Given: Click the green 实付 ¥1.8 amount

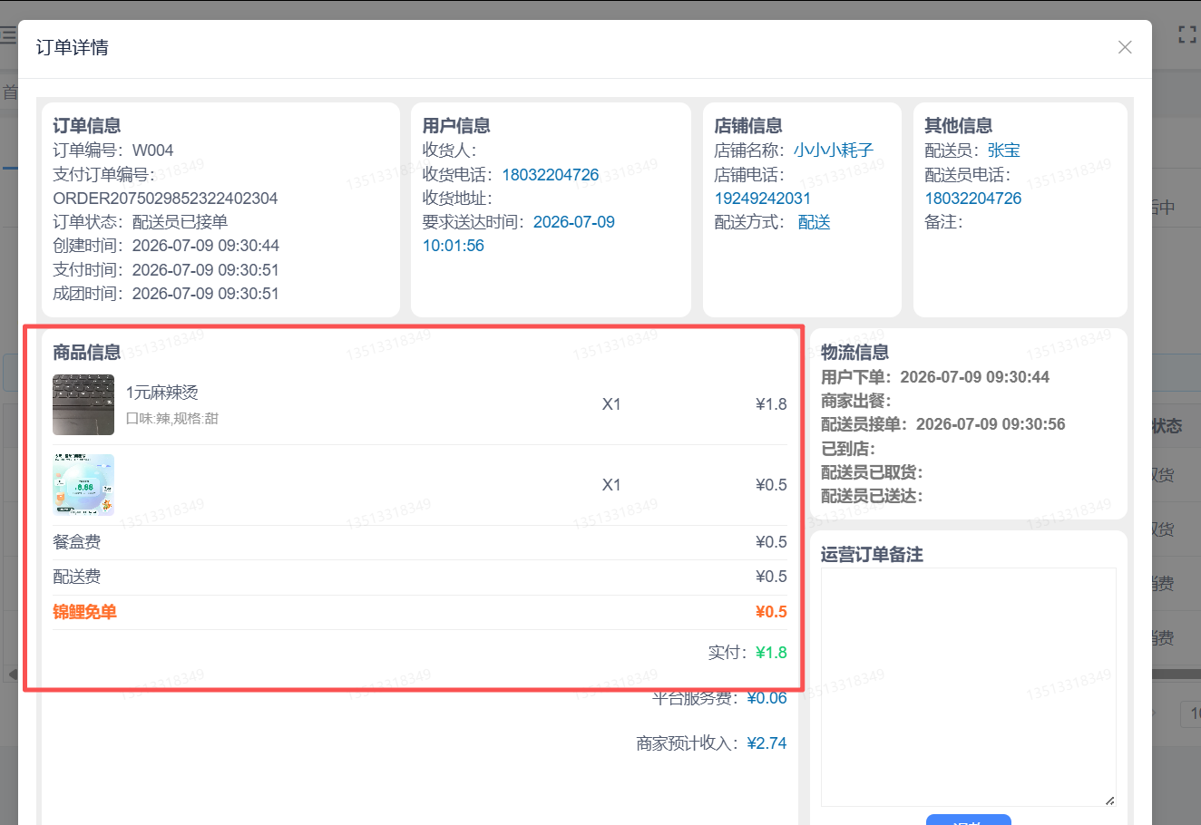Looking at the screenshot, I should click(x=771, y=653).
